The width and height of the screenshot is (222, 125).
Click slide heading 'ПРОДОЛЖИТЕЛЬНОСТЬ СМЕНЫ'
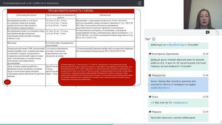70,11
